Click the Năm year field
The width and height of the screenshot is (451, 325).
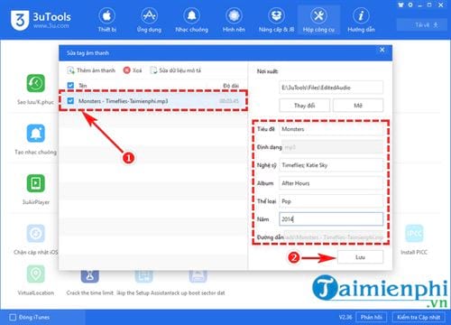[x=331, y=219]
